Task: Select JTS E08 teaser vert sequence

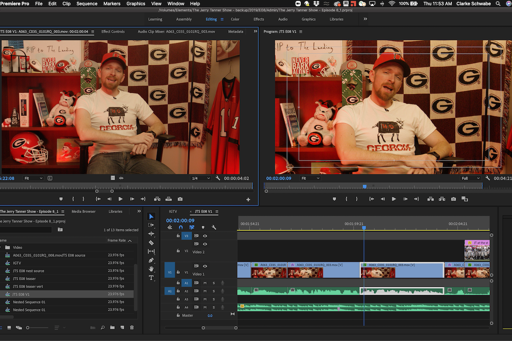Action: pyautogui.click(x=28, y=286)
